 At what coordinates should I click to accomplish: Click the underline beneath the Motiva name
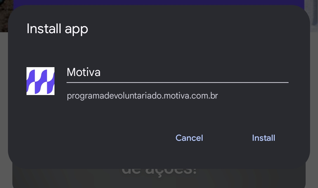178,82
